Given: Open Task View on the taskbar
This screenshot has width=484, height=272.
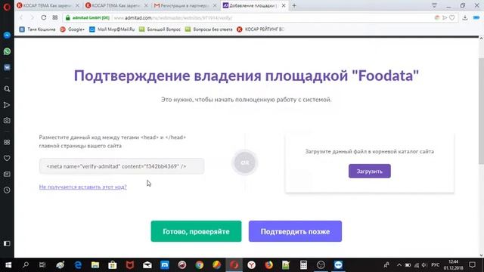Looking at the screenshot, I should pos(42,265).
